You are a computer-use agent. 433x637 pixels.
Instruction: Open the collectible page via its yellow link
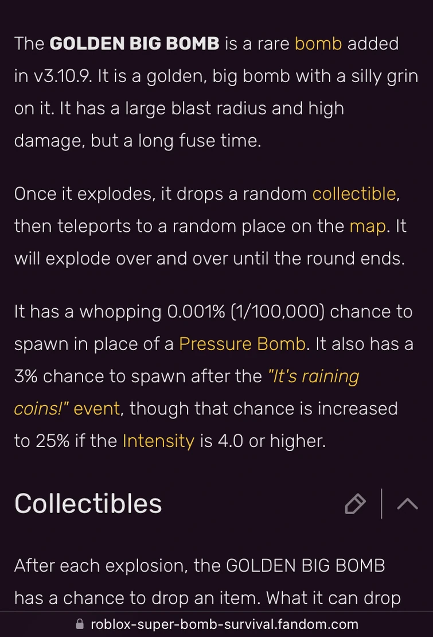[x=354, y=194]
